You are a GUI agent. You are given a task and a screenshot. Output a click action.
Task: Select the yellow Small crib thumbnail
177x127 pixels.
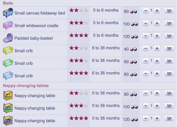click(8, 51)
